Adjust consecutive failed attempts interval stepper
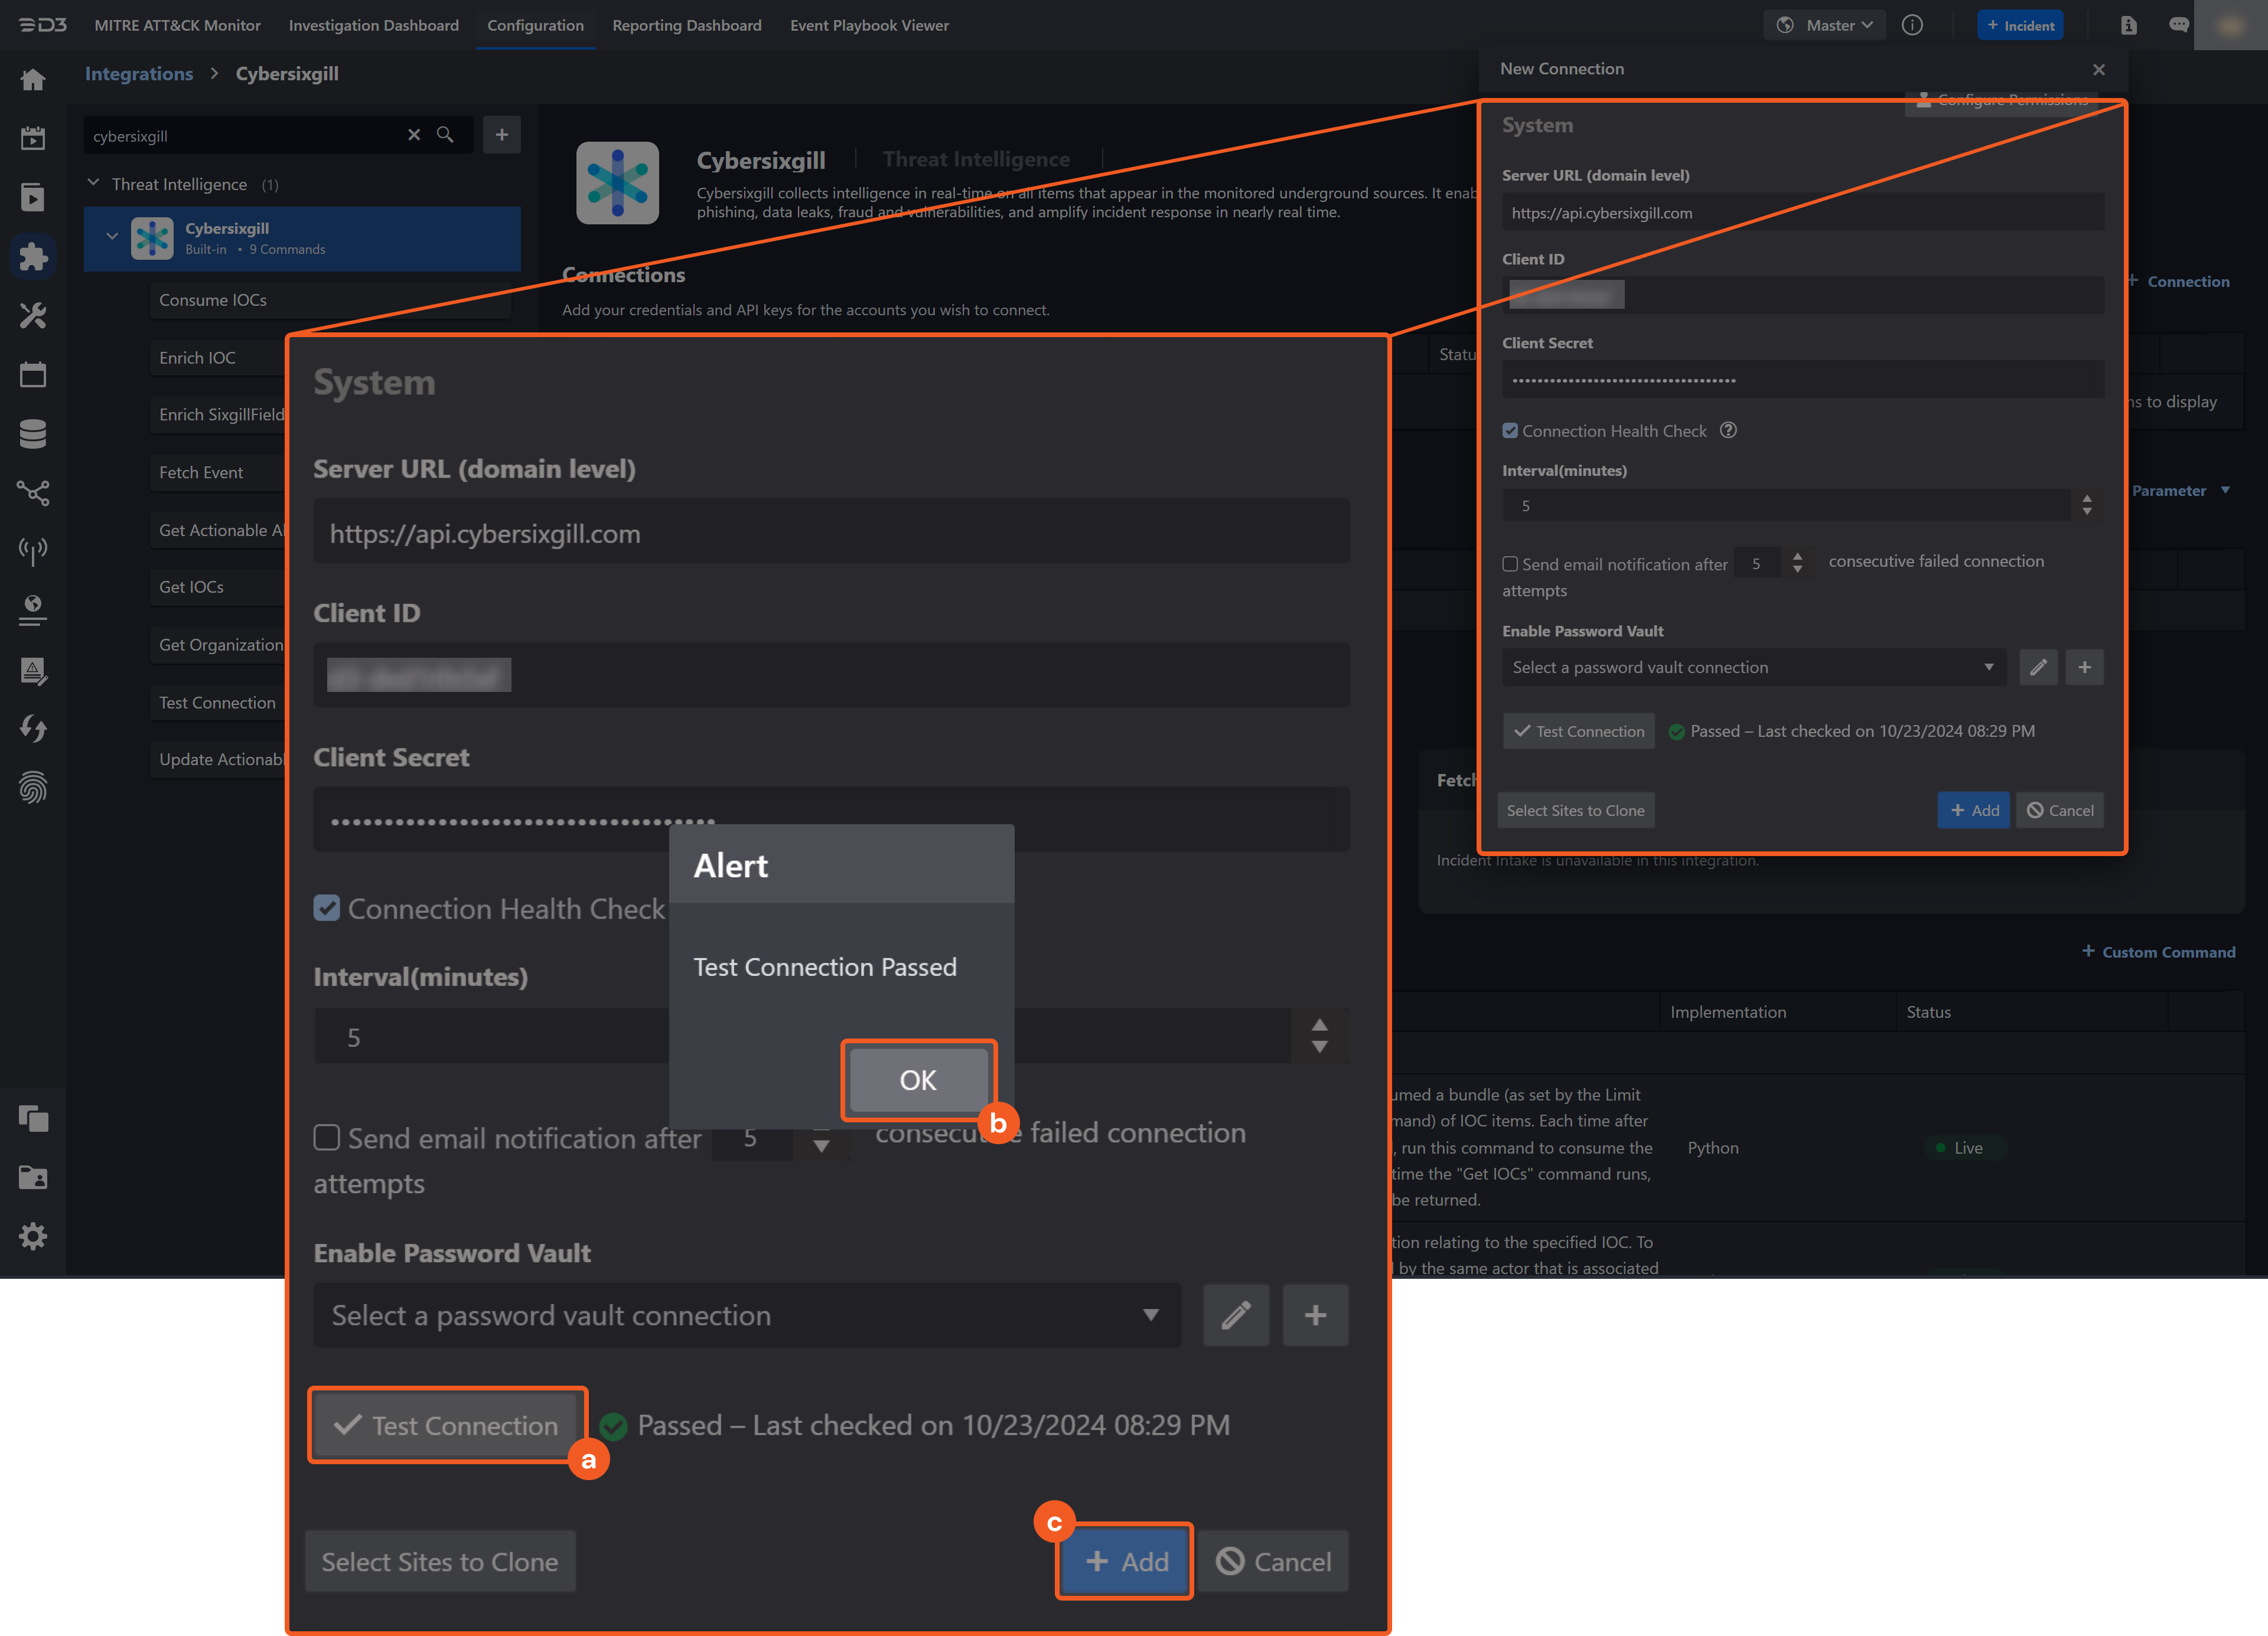The width and height of the screenshot is (2268, 1636). point(820,1136)
